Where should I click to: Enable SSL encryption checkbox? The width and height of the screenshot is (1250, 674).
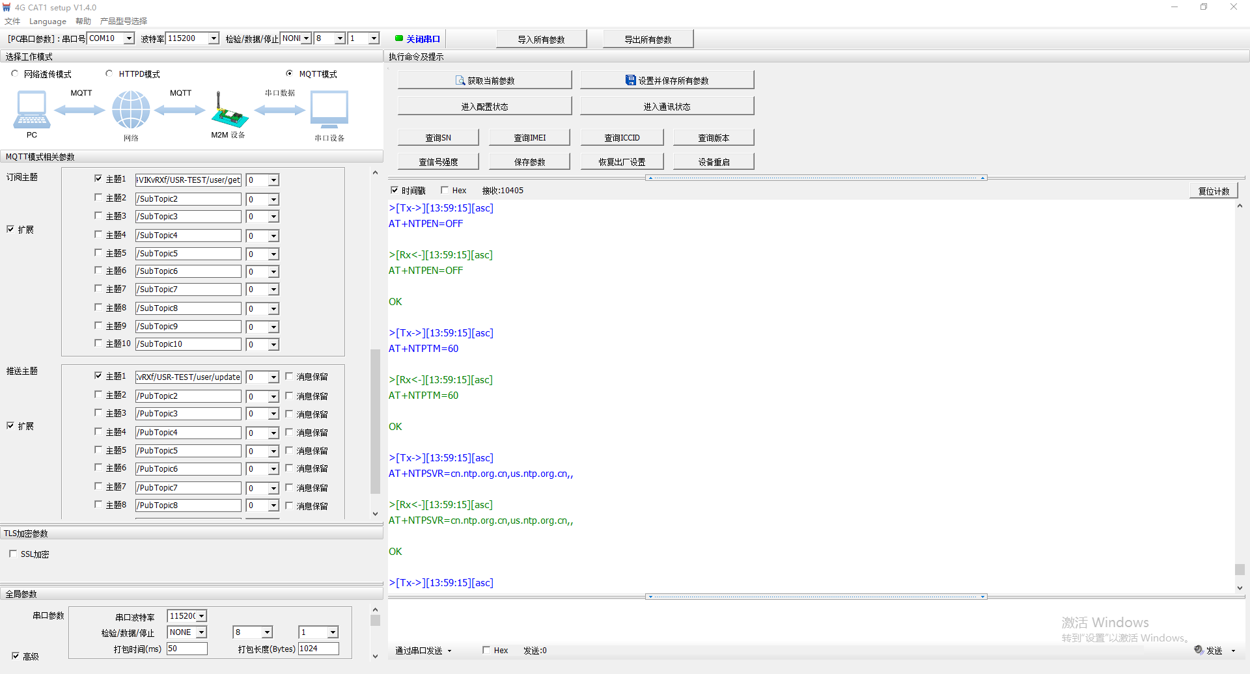tap(13, 554)
